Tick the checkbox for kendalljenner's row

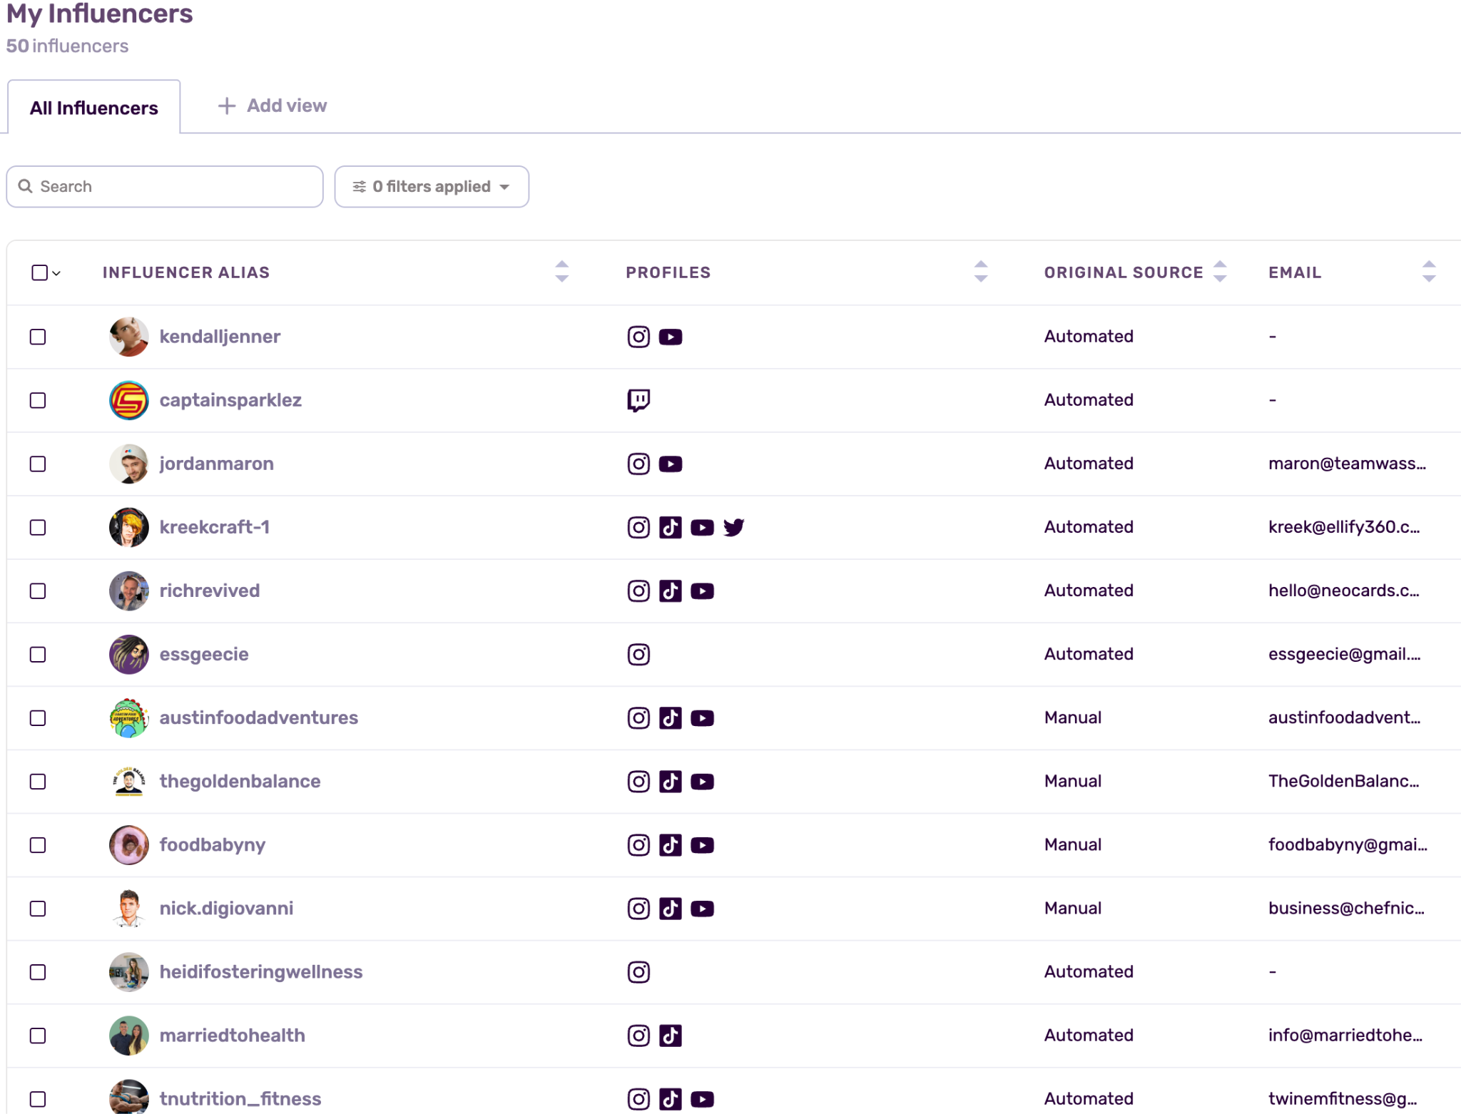pyautogui.click(x=38, y=337)
